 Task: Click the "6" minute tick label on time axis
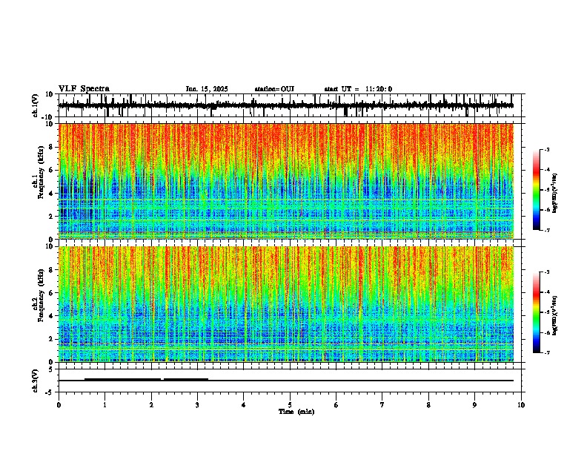(336, 405)
